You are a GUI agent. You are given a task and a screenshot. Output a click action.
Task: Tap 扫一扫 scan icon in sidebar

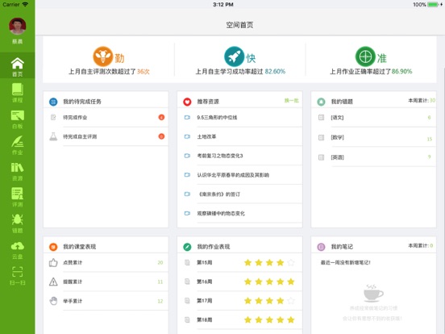coord(17,276)
